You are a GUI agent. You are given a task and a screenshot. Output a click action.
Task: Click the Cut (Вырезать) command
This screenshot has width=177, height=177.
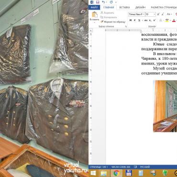(x=107, y=13)
